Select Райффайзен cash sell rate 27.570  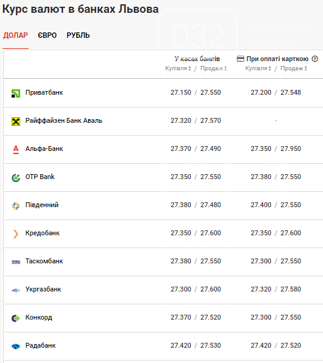click(x=210, y=120)
